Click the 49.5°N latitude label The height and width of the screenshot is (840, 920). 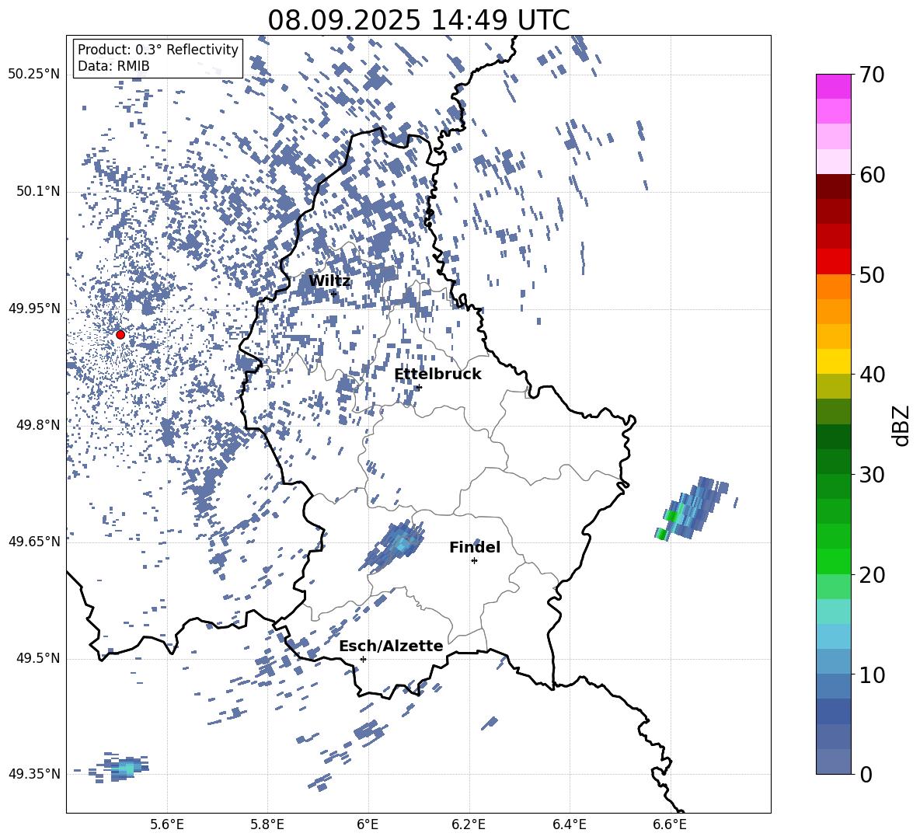(38, 658)
